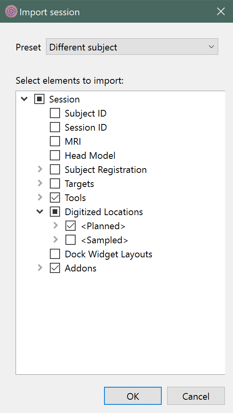Tick the MRI checkbox
The height and width of the screenshot is (413, 233).
pyautogui.click(x=55, y=142)
